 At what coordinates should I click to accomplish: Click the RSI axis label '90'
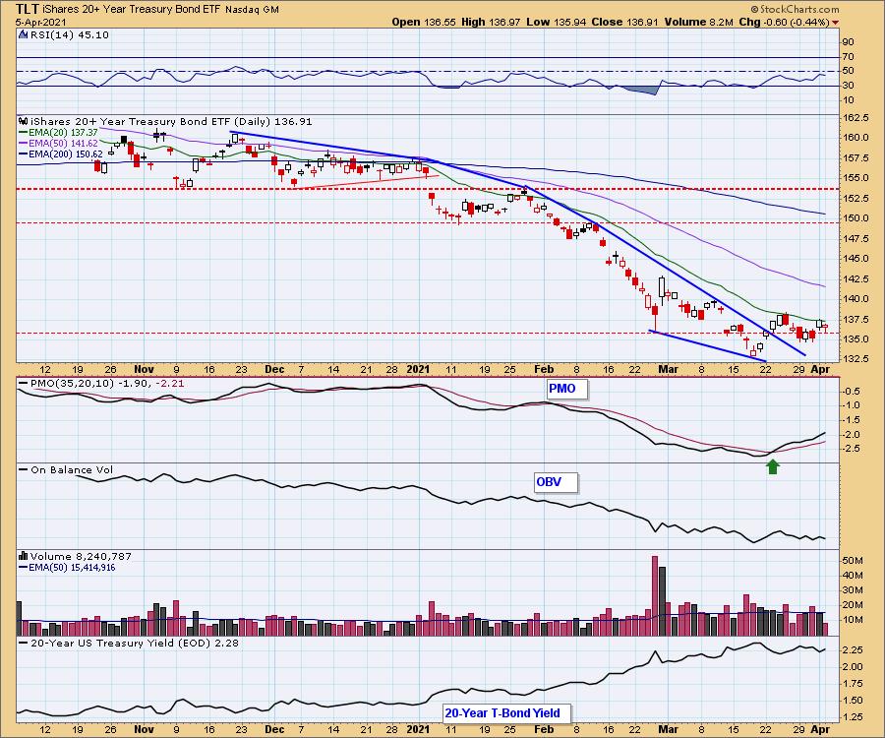(x=848, y=41)
